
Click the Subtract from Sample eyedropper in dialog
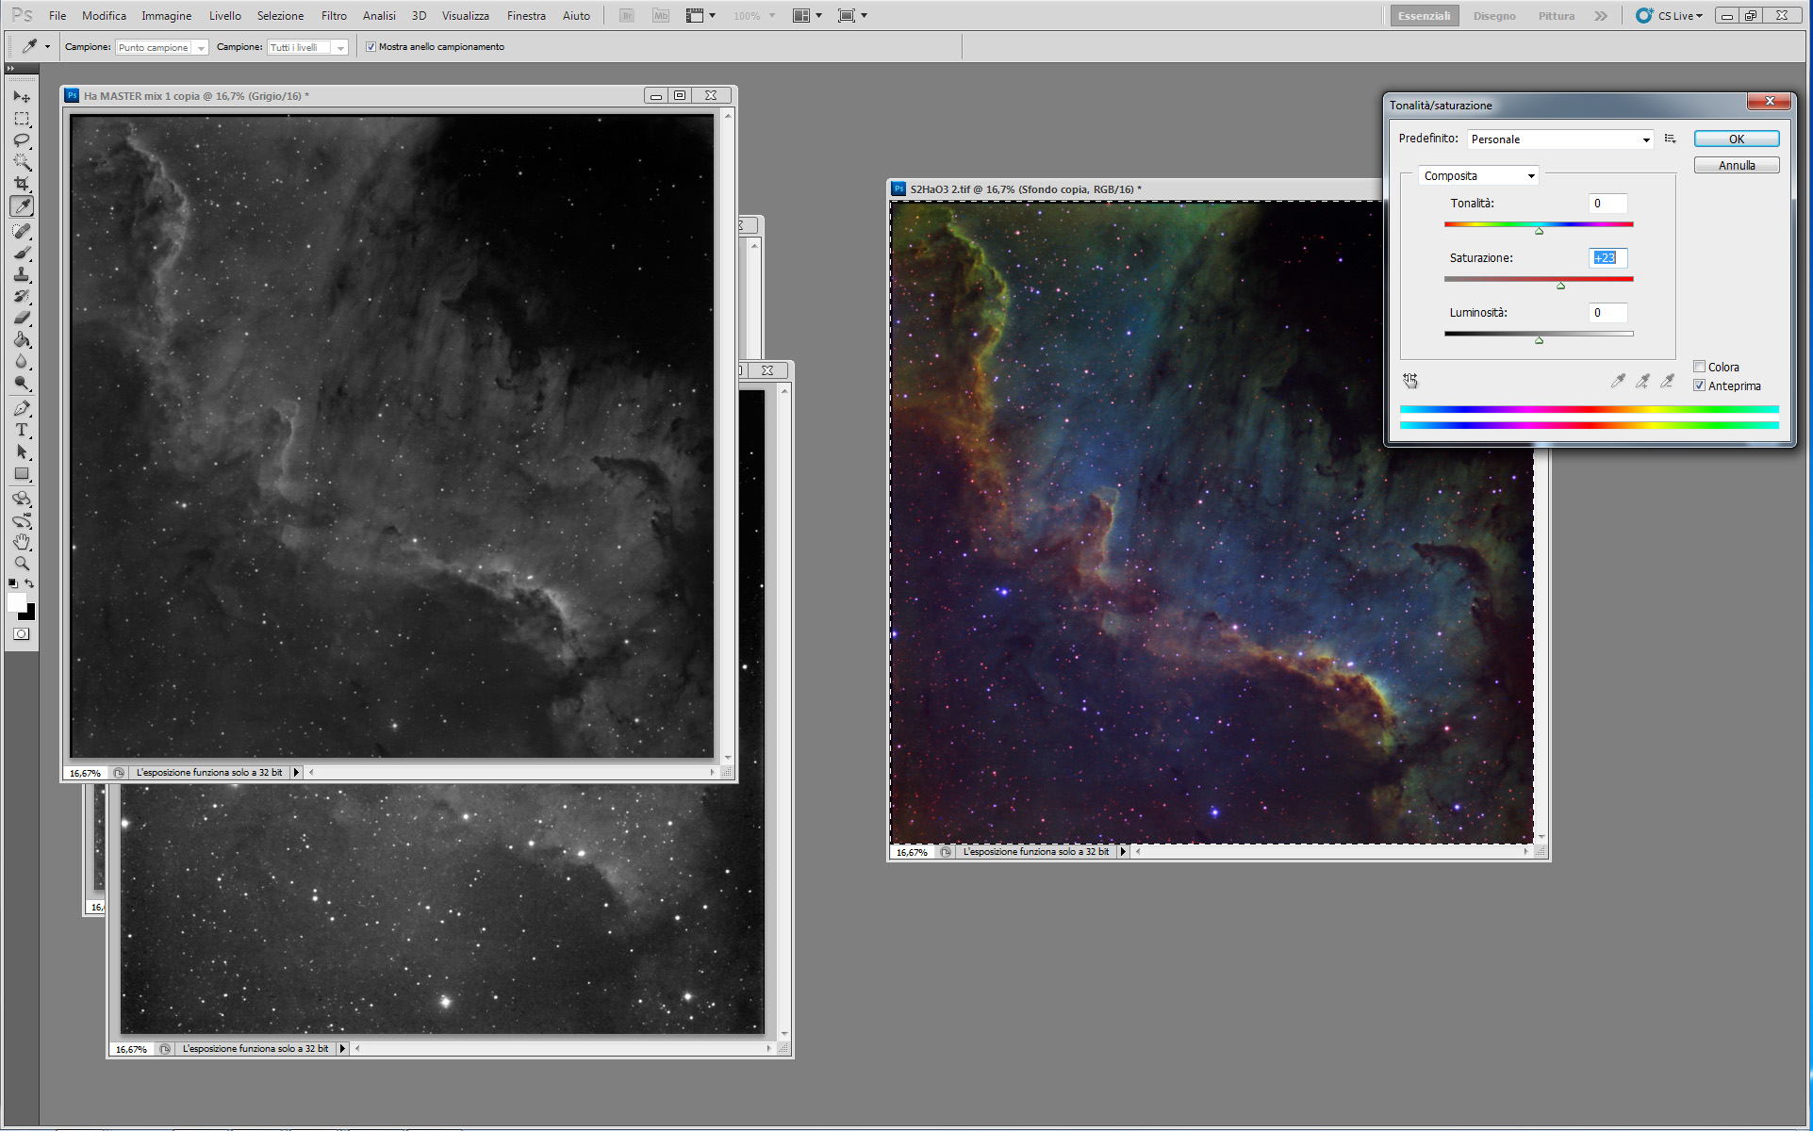tap(1667, 381)
